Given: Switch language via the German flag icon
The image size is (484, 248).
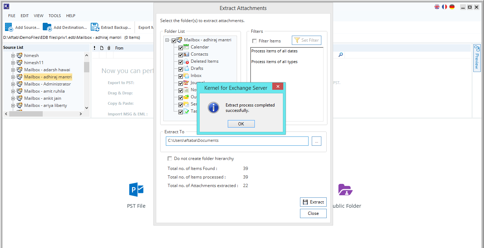Looking at the screenshot, I should 452,7.
